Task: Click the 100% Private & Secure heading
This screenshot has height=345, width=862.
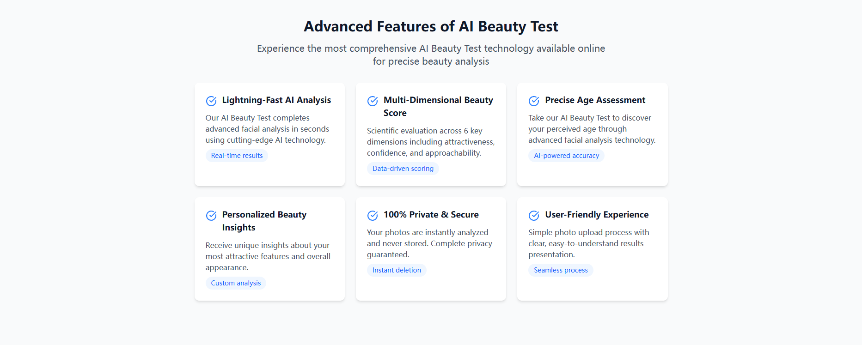Action: pyautogui.click(x=431, y=214)
